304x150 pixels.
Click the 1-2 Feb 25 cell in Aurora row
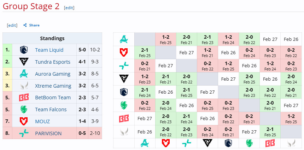point(165,39)
